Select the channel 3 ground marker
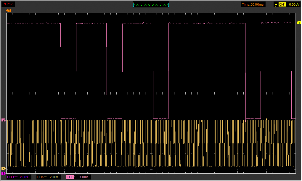The image size is (302, 181). pos(4,173)
